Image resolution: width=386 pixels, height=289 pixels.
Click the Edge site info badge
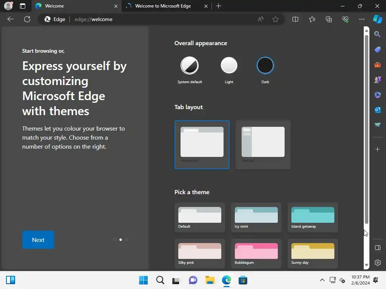click(x=55, y=19)
